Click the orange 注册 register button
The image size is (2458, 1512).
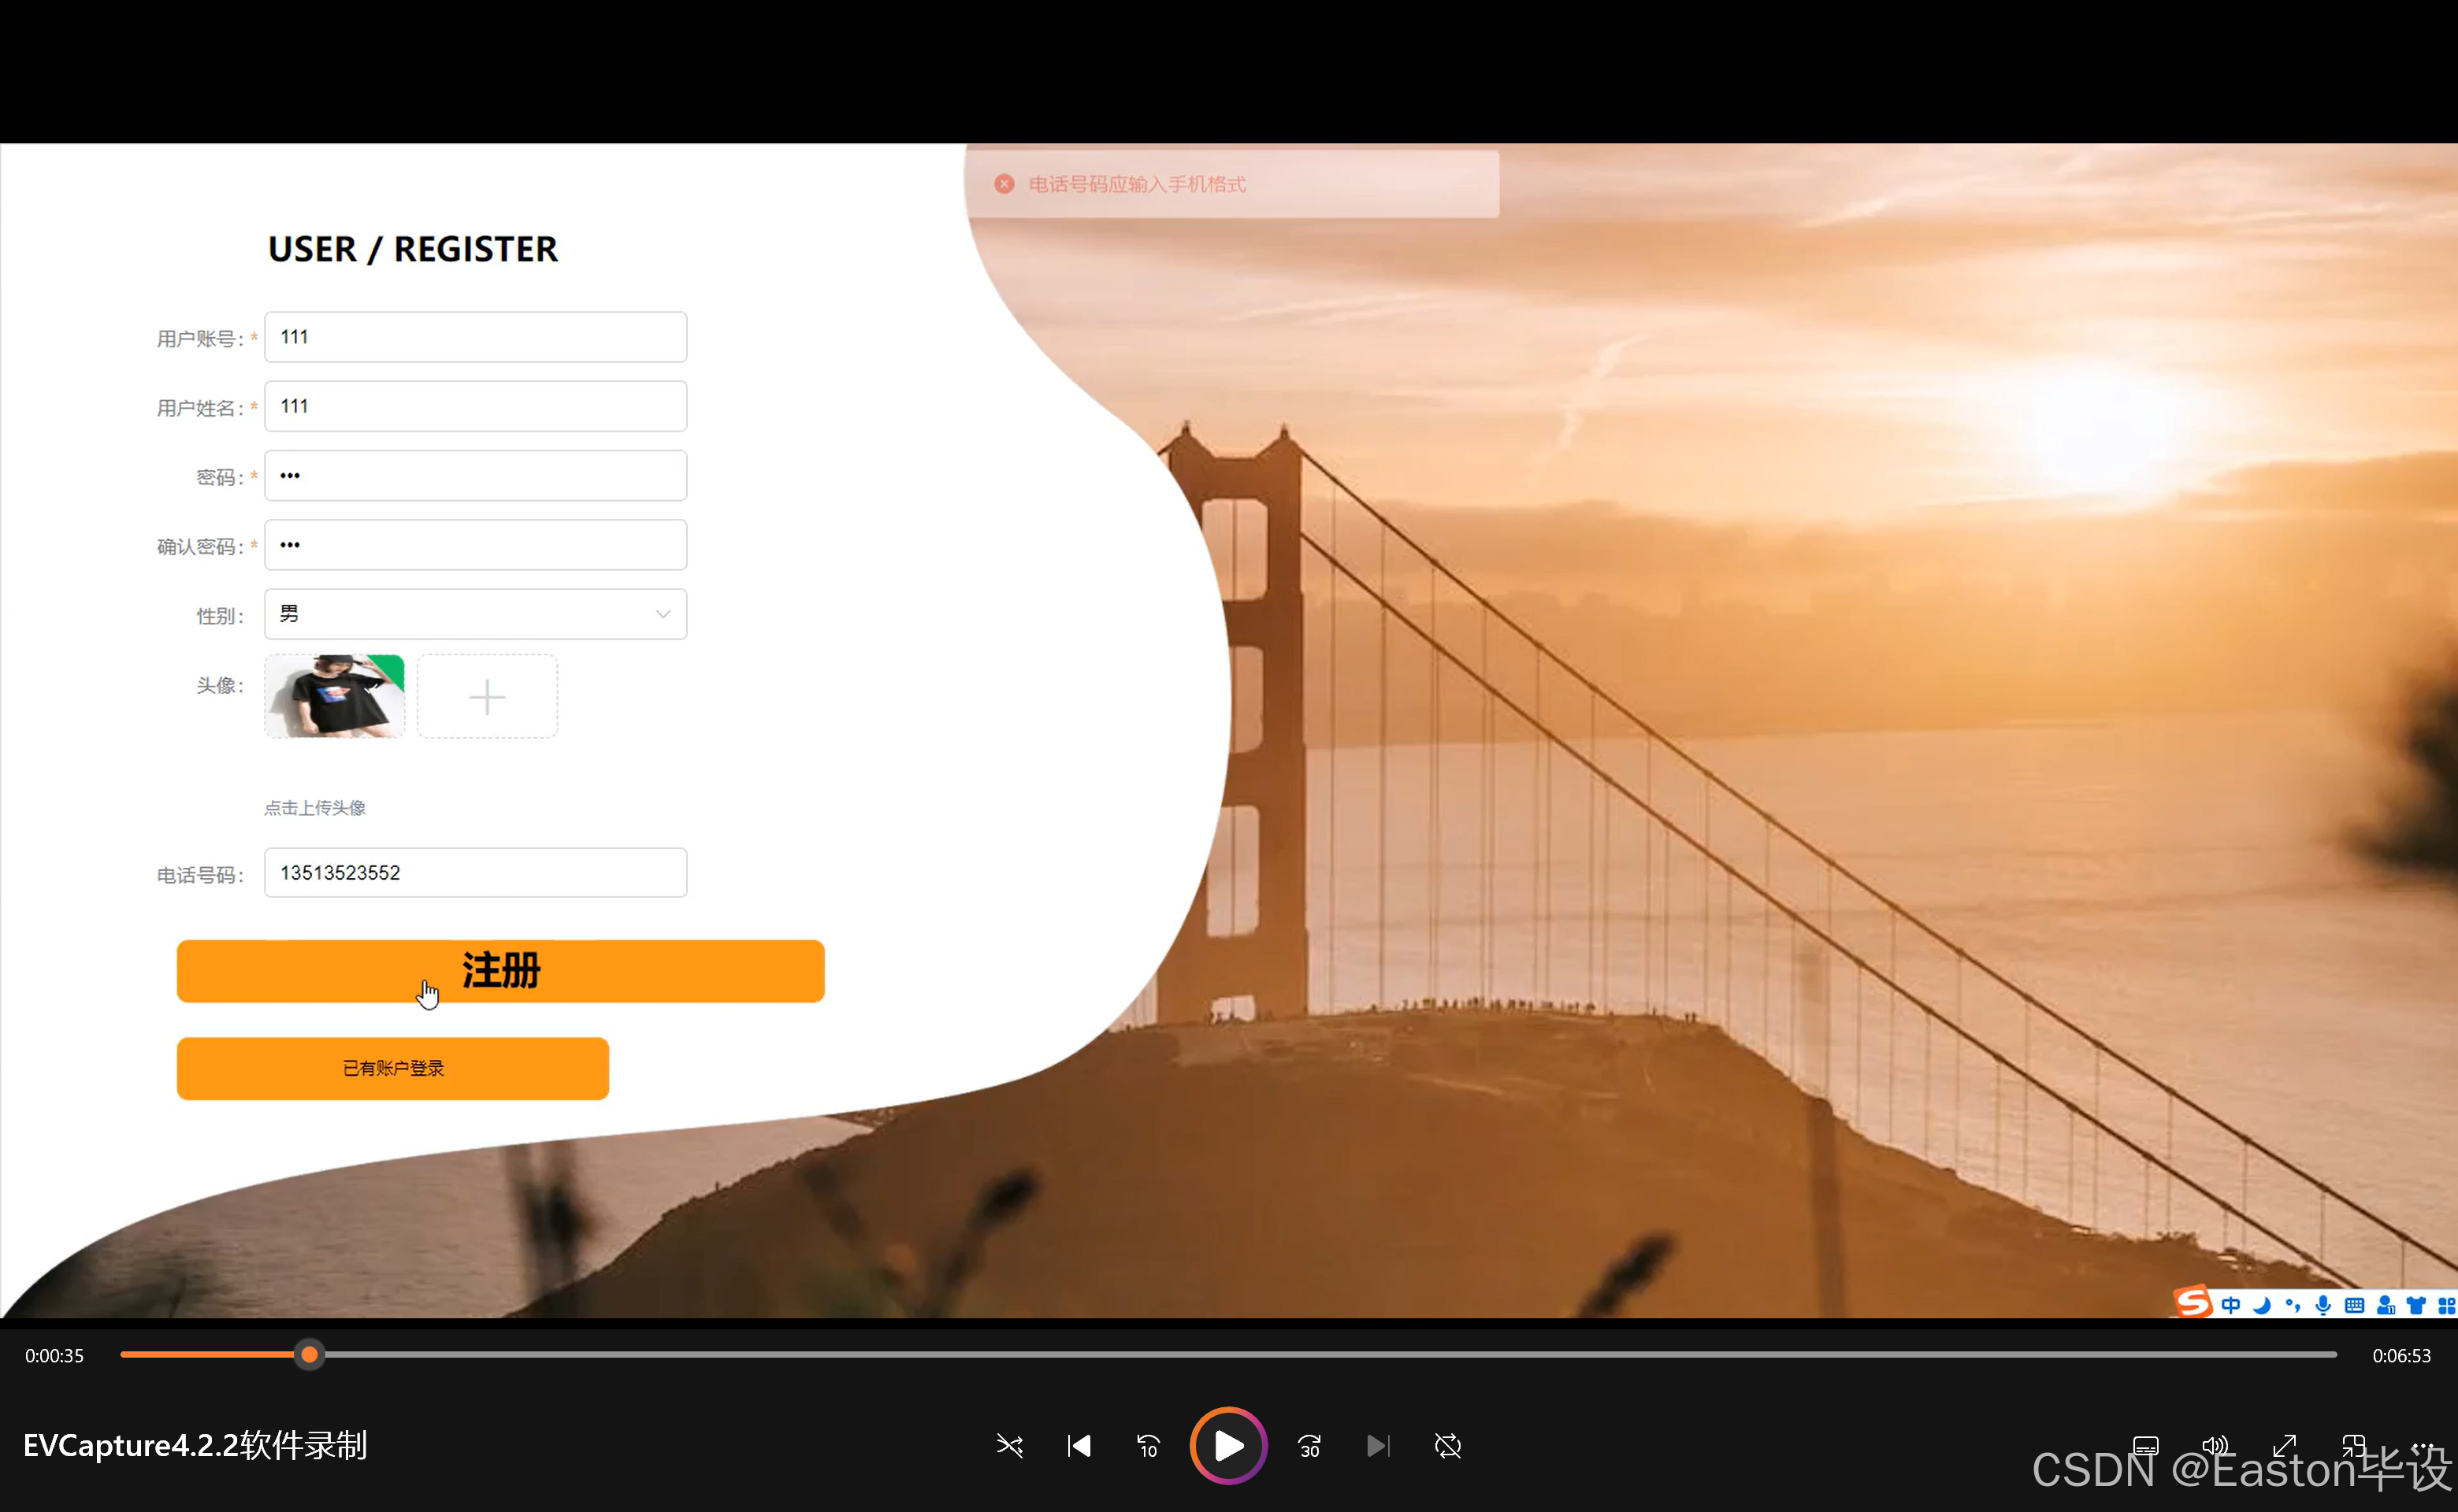[x=500, y=971]
